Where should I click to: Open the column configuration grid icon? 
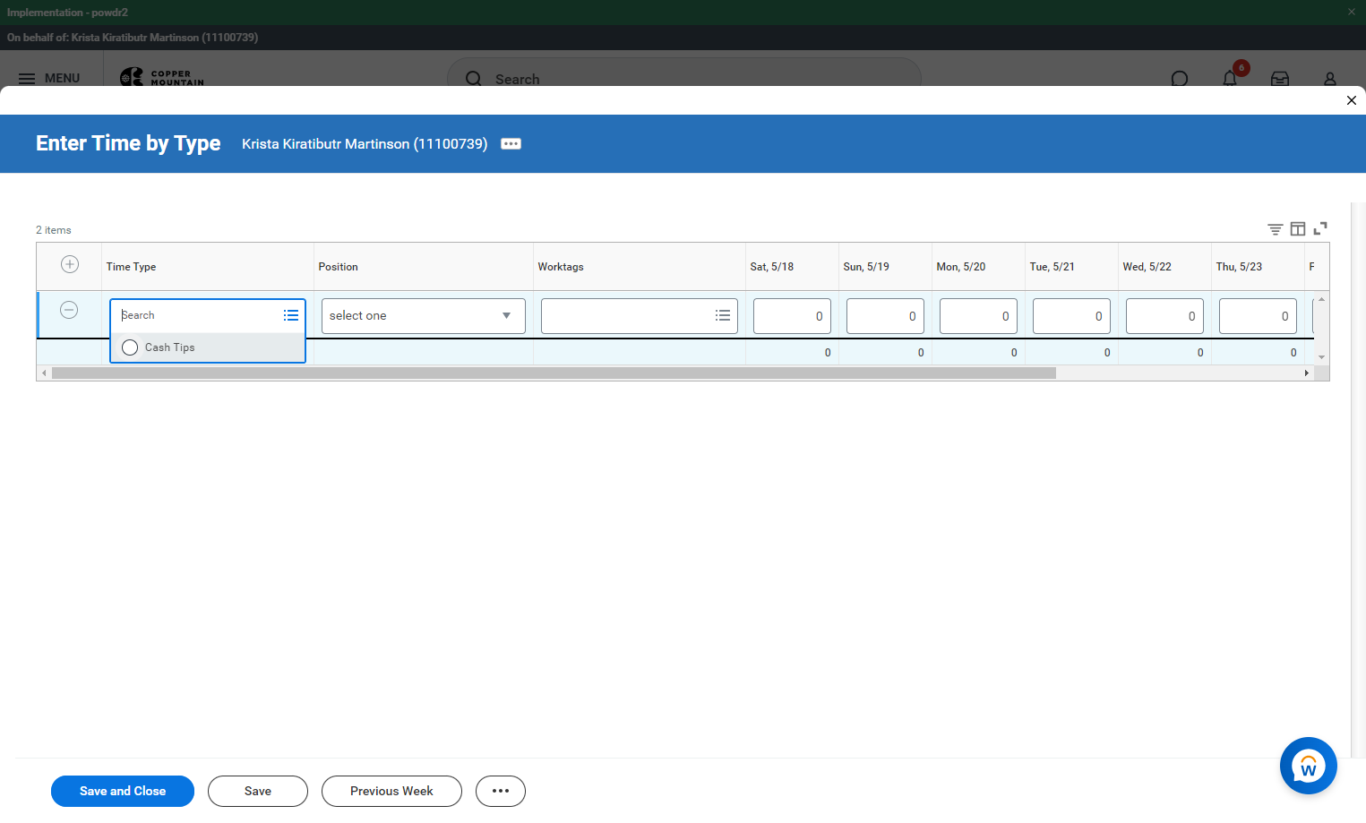1298,229
